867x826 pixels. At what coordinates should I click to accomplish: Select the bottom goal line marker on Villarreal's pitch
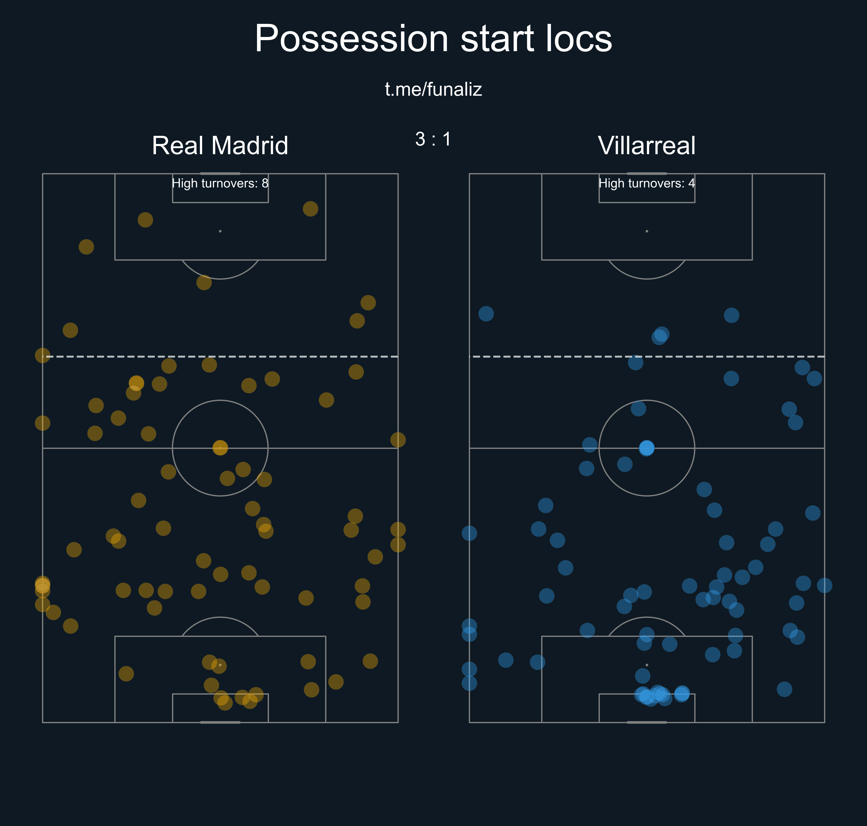click(x=647, y=722)
